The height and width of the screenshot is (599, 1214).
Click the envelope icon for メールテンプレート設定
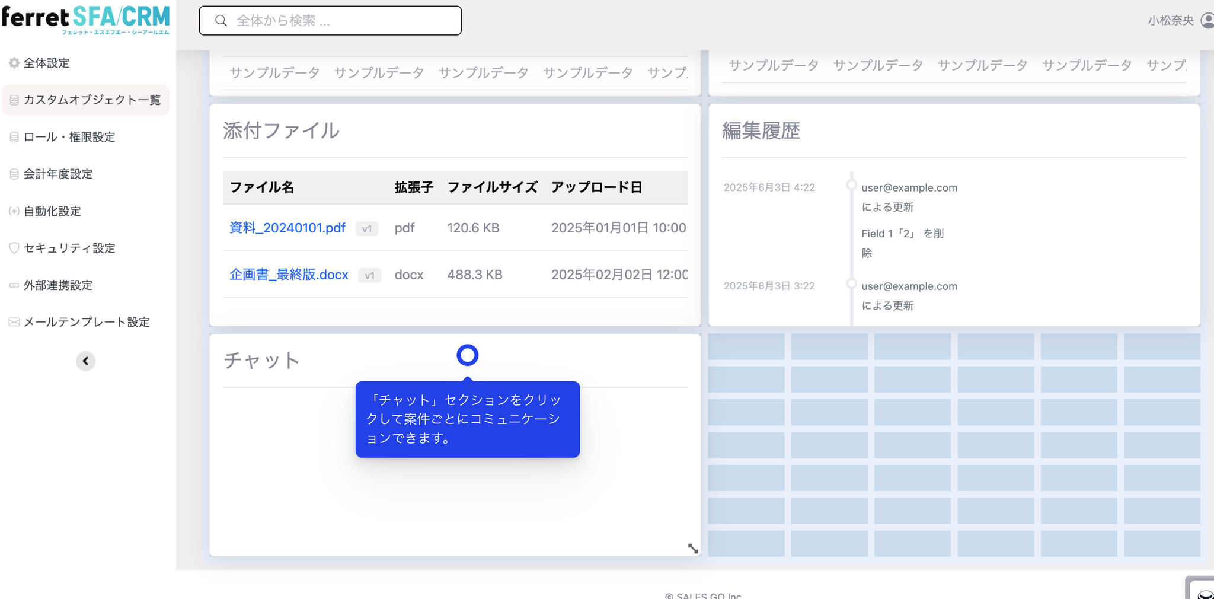(14, 322)
